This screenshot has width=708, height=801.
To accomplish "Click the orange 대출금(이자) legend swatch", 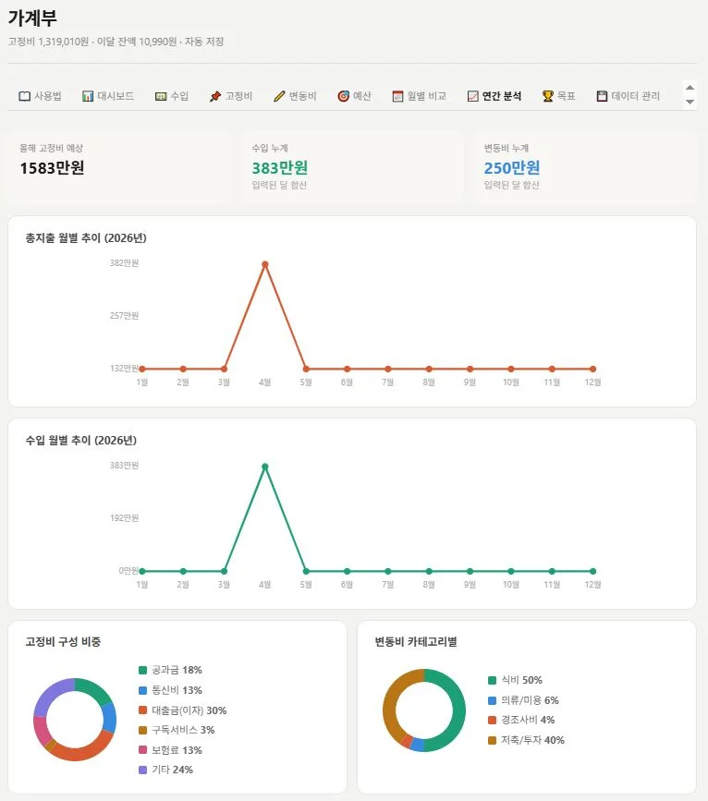I will pyautogui.click(x=142, y=710).
